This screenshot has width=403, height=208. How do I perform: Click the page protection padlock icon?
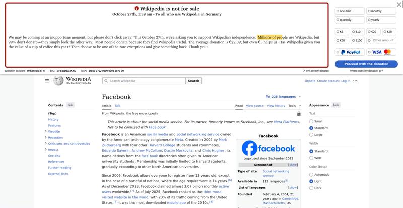(x=299, y=114)
